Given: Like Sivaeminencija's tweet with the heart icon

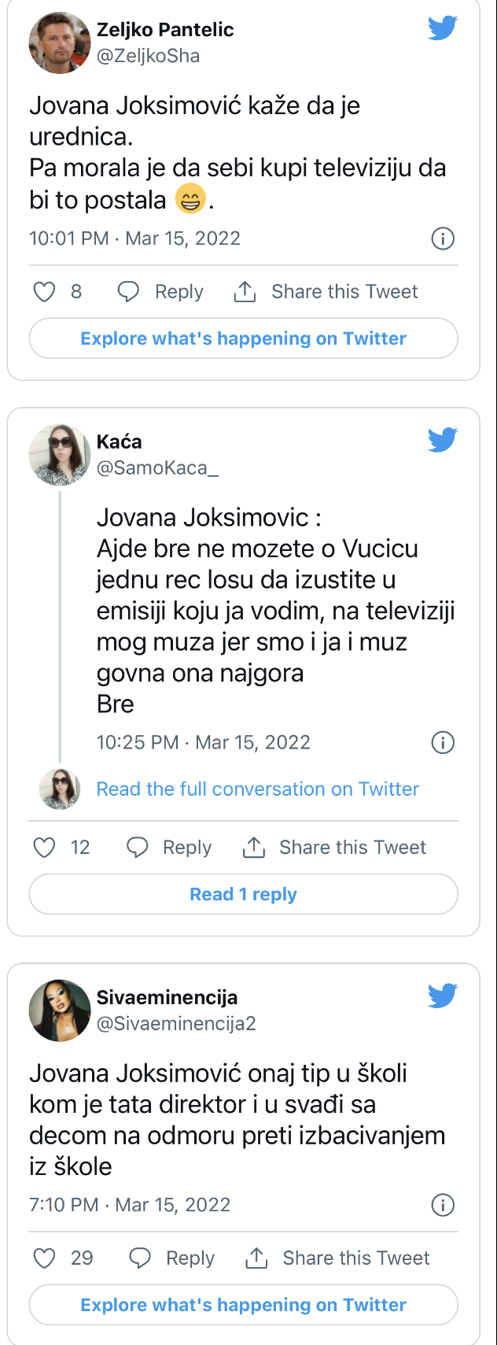Looking at the screenshot, I should (x=44, y=1258).
